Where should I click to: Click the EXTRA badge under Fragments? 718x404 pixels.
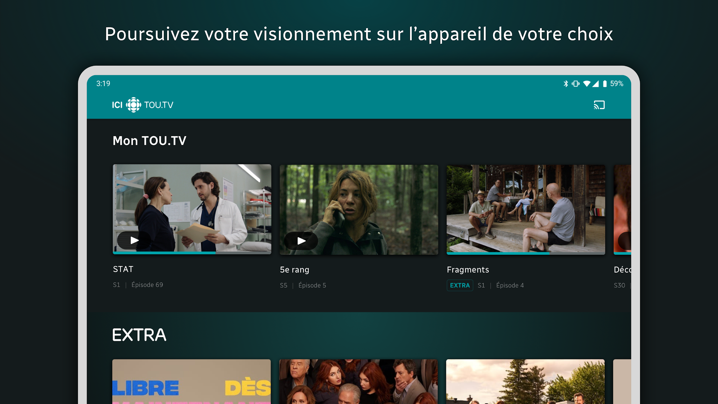460,285
